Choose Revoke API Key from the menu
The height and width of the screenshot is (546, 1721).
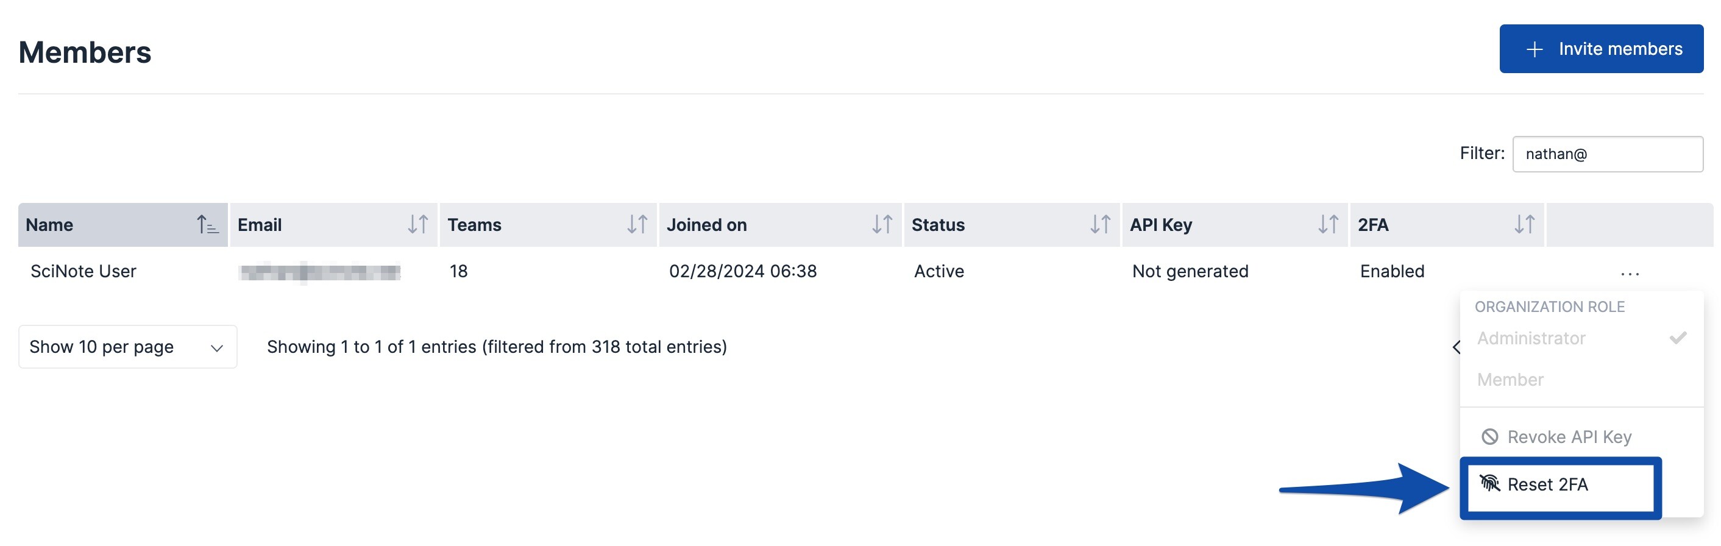click(x=1569, y=437)
